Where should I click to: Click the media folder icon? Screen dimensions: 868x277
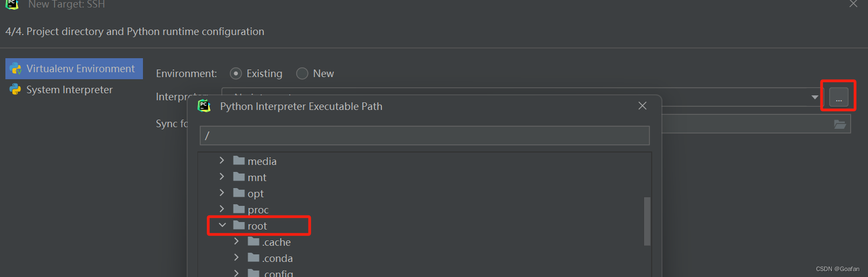[x=239, y=161]
